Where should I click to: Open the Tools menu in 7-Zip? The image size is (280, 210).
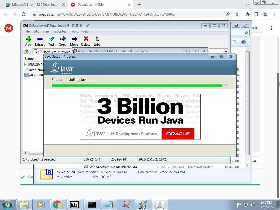tap(74, 31)
